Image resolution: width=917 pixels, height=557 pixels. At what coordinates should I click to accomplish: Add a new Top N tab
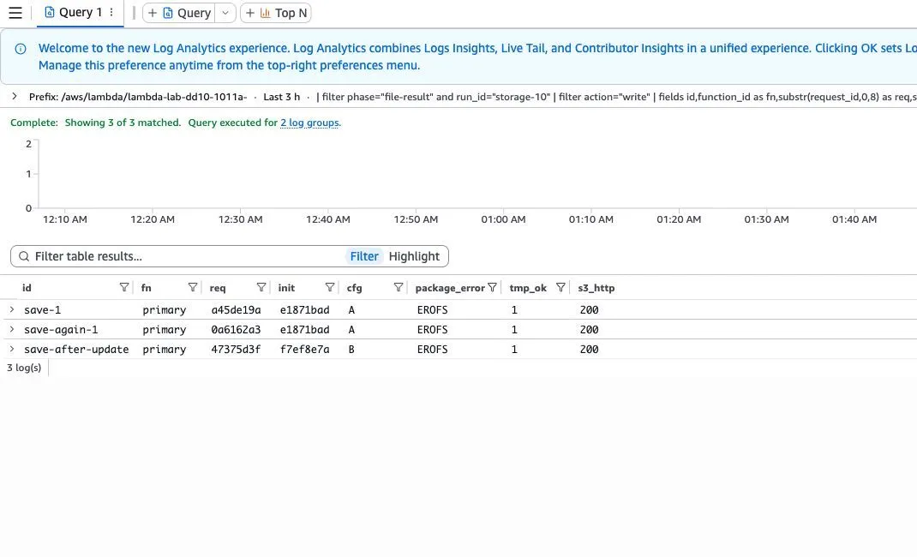(x=276, y=13)
